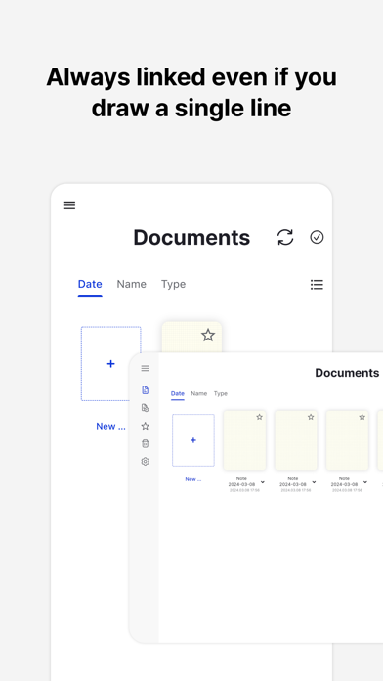Open tablet sidebar hamburger menu
The height and width of the screenshot is (681, 383).
[x=146, y=368]
